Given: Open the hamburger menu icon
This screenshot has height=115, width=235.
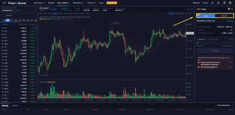Looking at the screenshot, I should click(4, 3).
